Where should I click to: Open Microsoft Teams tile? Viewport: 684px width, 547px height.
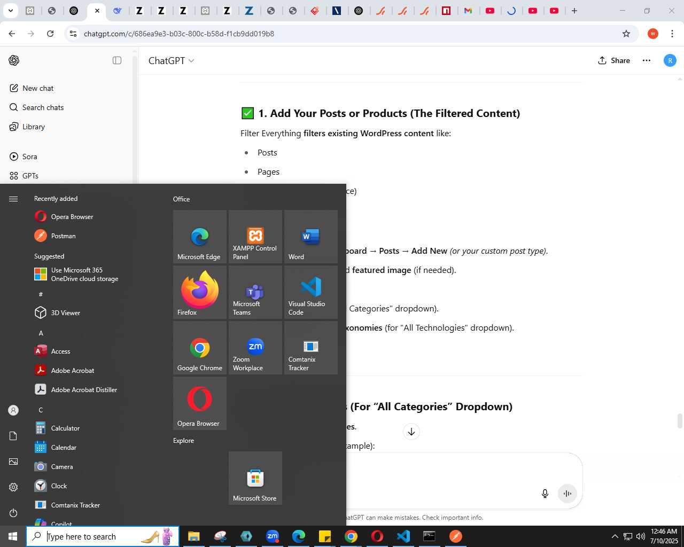coord(255,292)
